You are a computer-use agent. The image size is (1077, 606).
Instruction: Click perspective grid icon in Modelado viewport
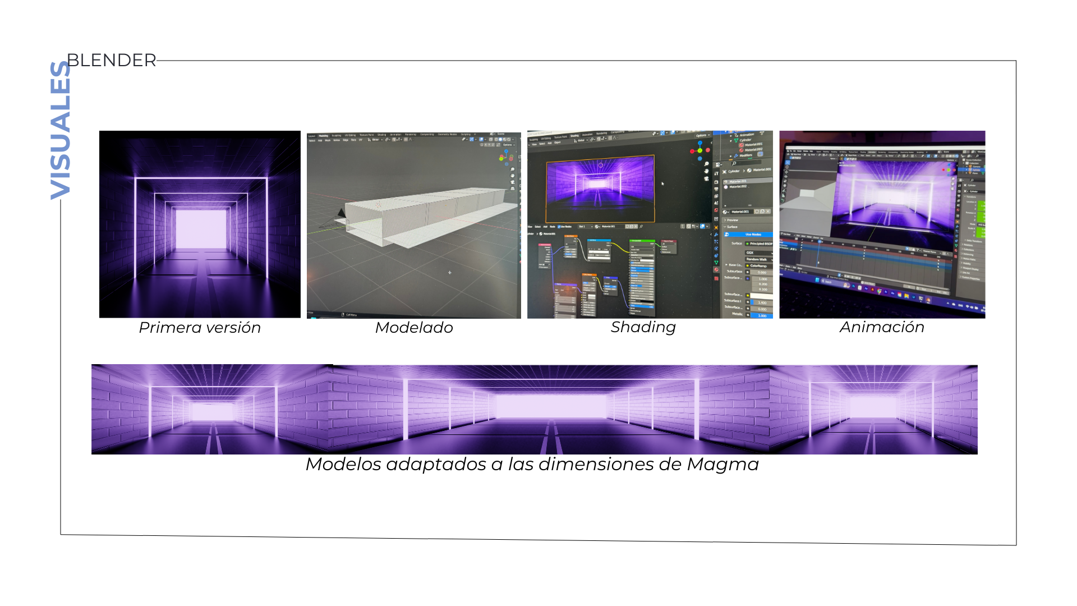(x=512, y=189)
